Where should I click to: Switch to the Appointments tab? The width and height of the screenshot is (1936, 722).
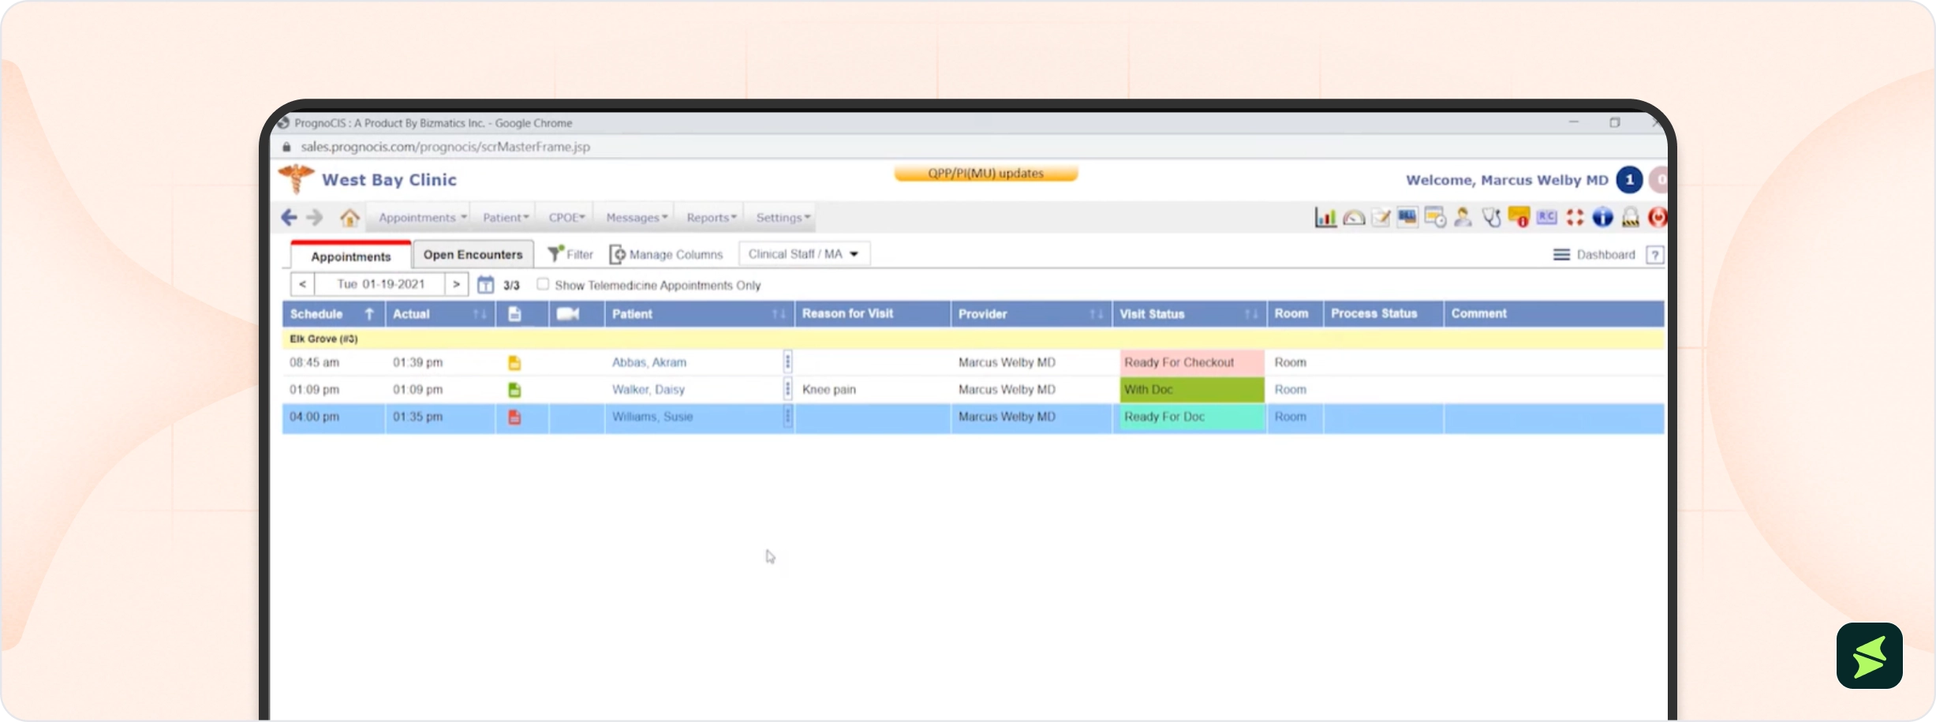pos(350,256)
